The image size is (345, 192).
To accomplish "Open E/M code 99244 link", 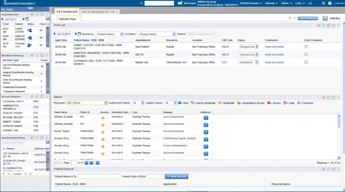I will pyautogui.click(x=225, y=47).
